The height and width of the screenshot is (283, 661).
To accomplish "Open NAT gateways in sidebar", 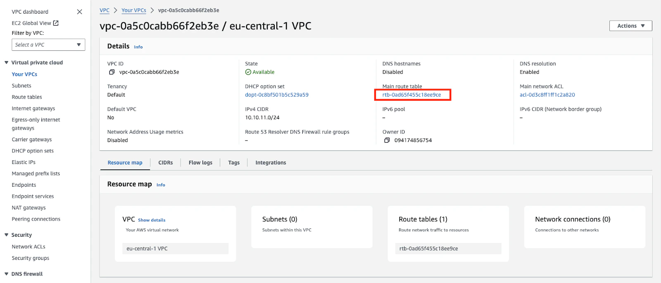I will pyautogui.click(x=29, y=208).
